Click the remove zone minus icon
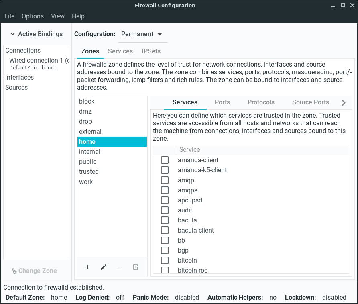 coord(120,267)
